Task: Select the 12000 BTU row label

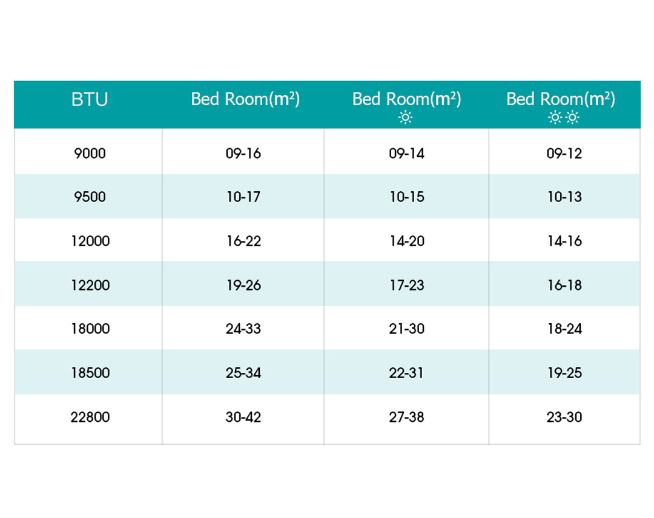Action: point(90,241)
